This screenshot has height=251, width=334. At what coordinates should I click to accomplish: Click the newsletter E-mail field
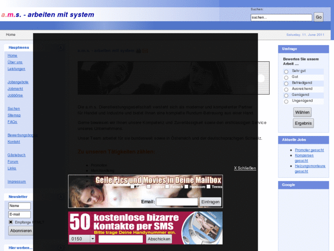click(19, 214)
